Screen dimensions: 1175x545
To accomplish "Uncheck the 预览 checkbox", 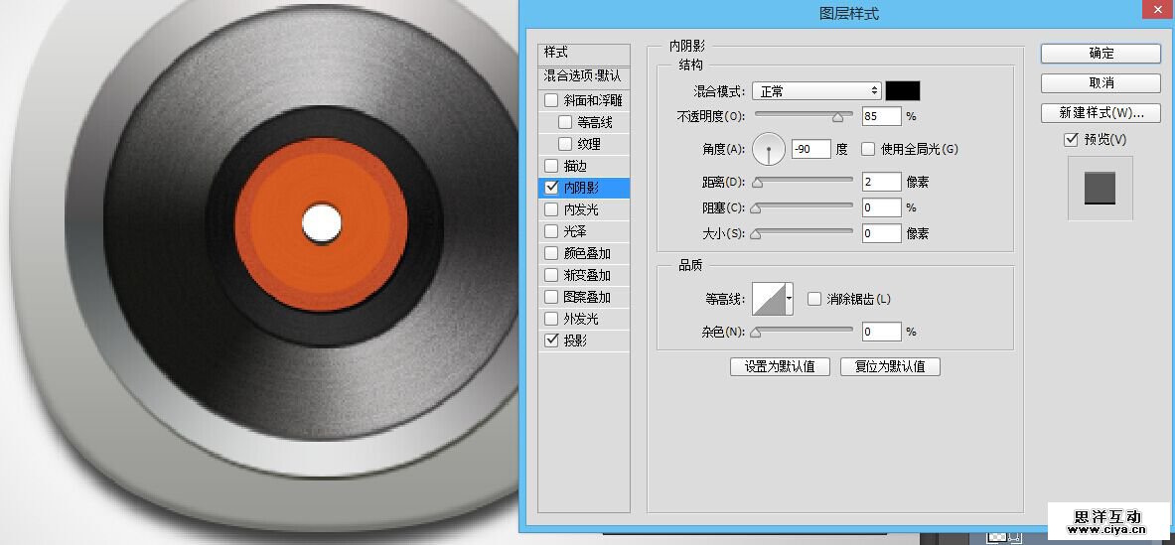I will [x=1071, y=140].
